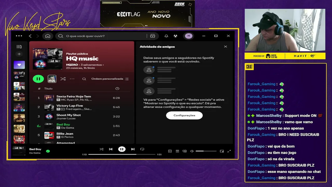Viewport: 332px width, 187px height.
Task: Adjust the volume slider
Action: [206, 151]
